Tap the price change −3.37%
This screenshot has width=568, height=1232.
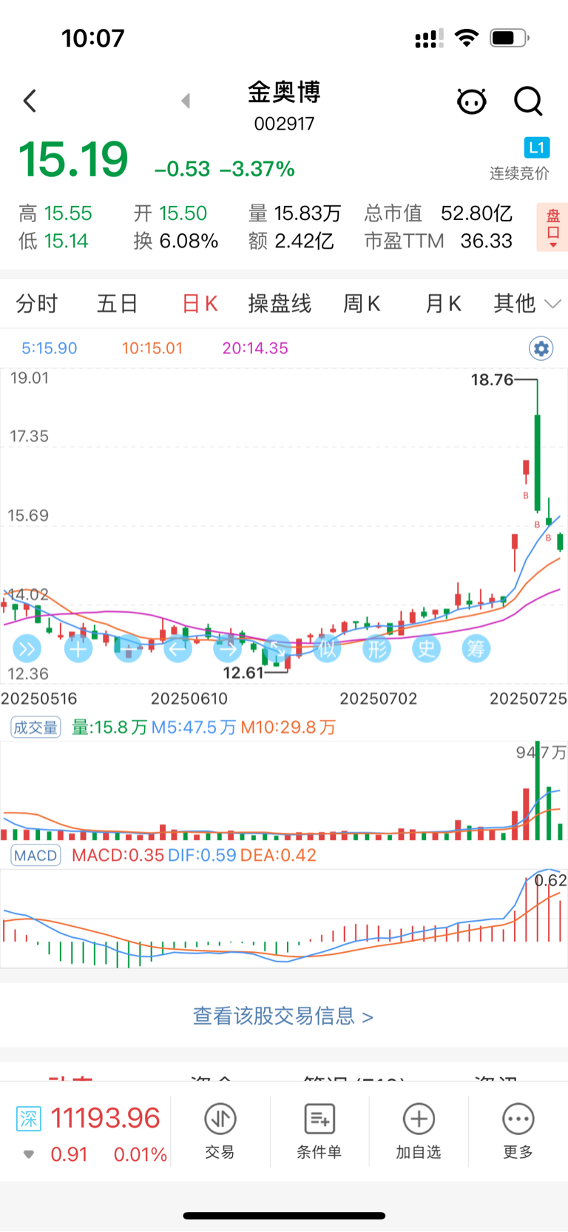pyautogui.click(x=257, y=170)
